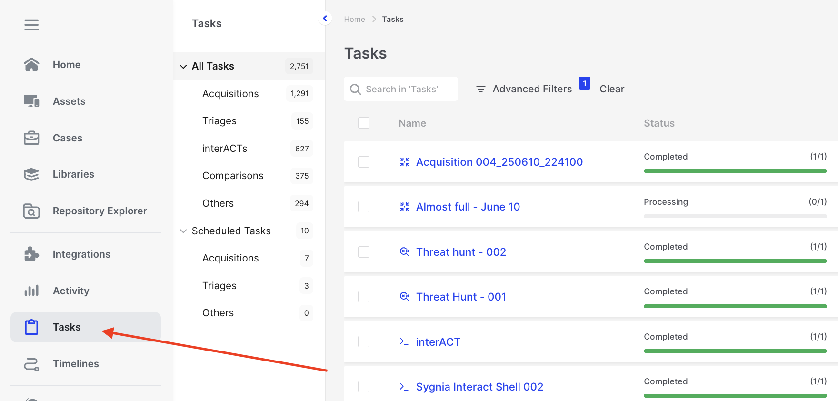Select the Threat hunt - 002 checkbox

point(364,252)
